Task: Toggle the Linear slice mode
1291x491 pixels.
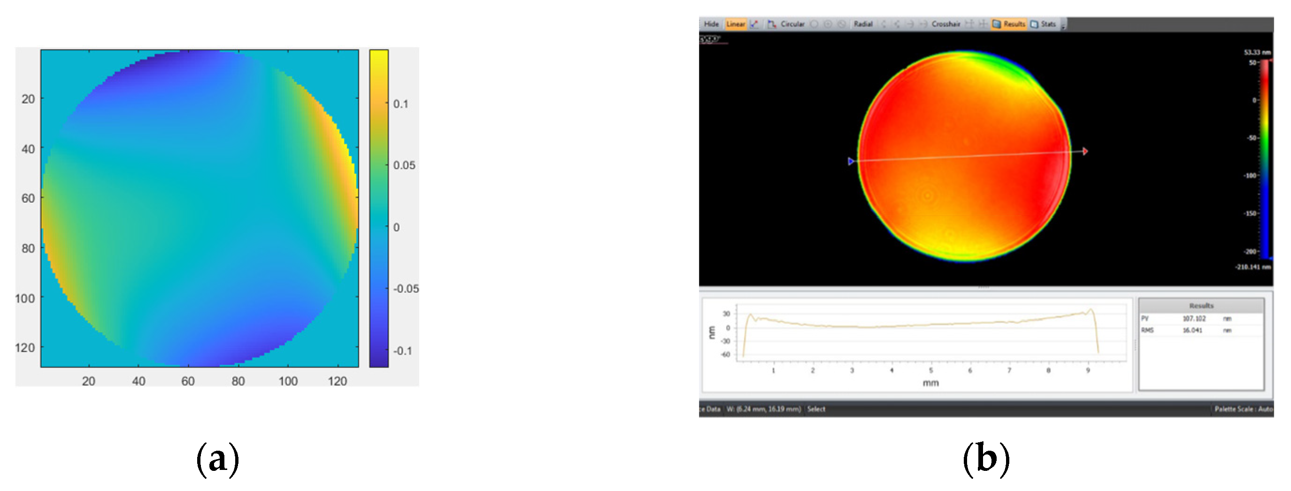Action: click(x=736, y=24)
